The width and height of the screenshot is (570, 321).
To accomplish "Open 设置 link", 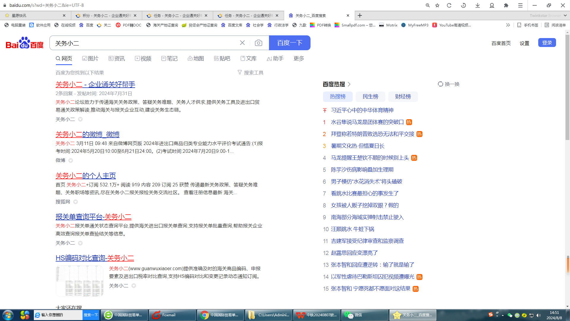I will click(x=524, y=43).
